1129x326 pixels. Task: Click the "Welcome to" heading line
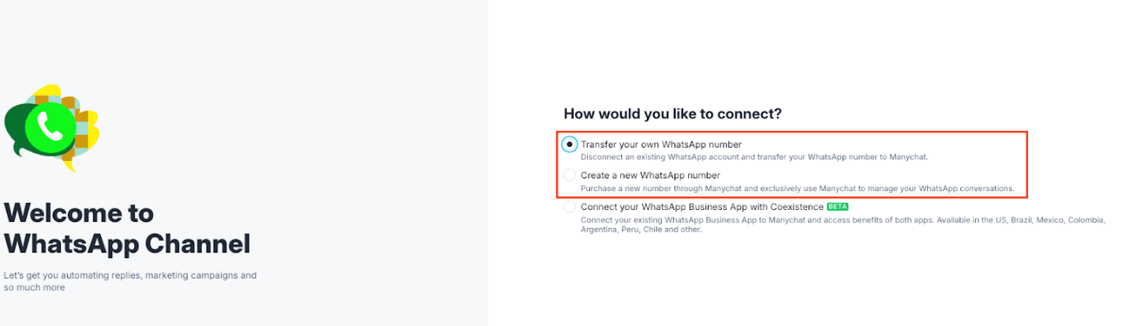[79, 213]
